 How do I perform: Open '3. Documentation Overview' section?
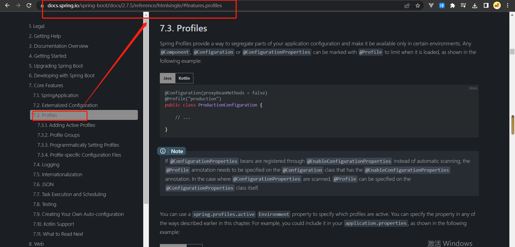pos(58,46)
